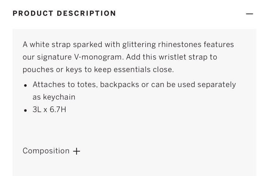Screen dimensions: 269x176
Task: Open the Composition label
Action: point(46,151)
